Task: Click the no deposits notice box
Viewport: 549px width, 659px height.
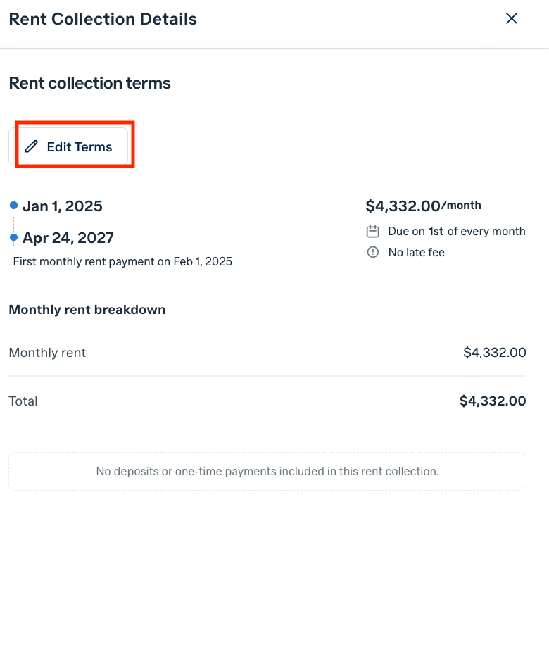Action: [267, 472]
